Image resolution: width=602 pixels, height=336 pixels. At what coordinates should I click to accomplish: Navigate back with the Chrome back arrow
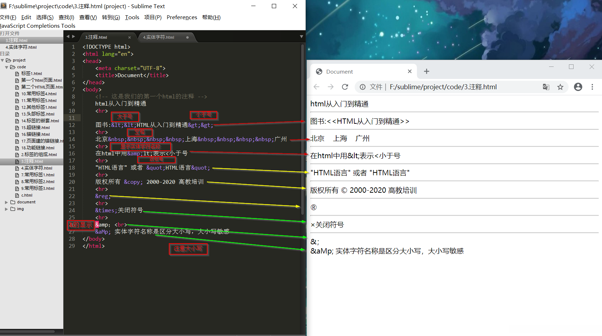(316, 87)
